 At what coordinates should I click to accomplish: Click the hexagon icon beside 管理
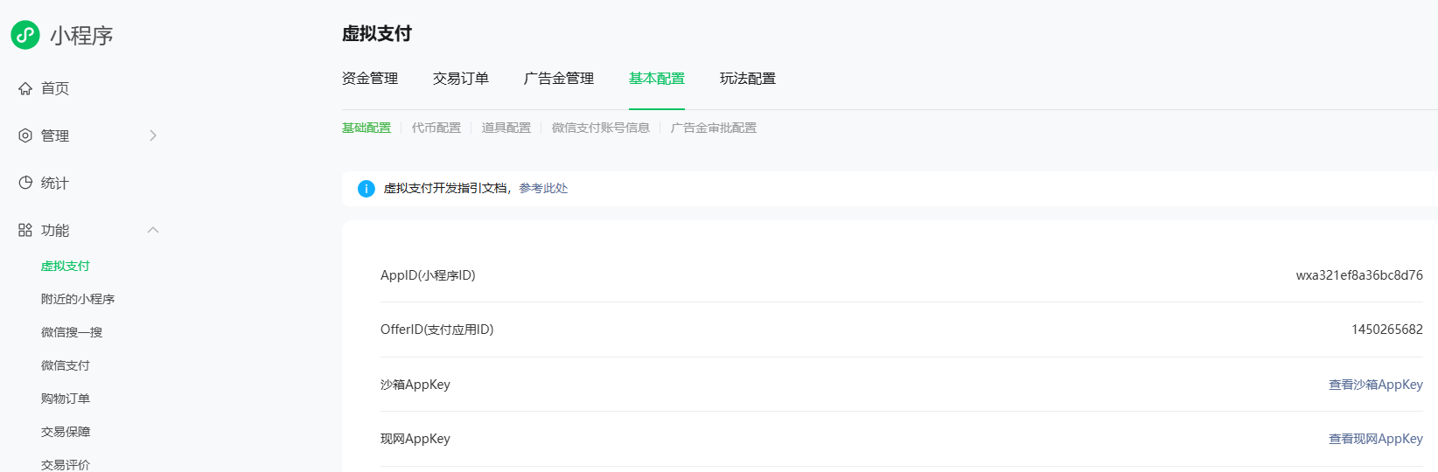coord(25,135)
